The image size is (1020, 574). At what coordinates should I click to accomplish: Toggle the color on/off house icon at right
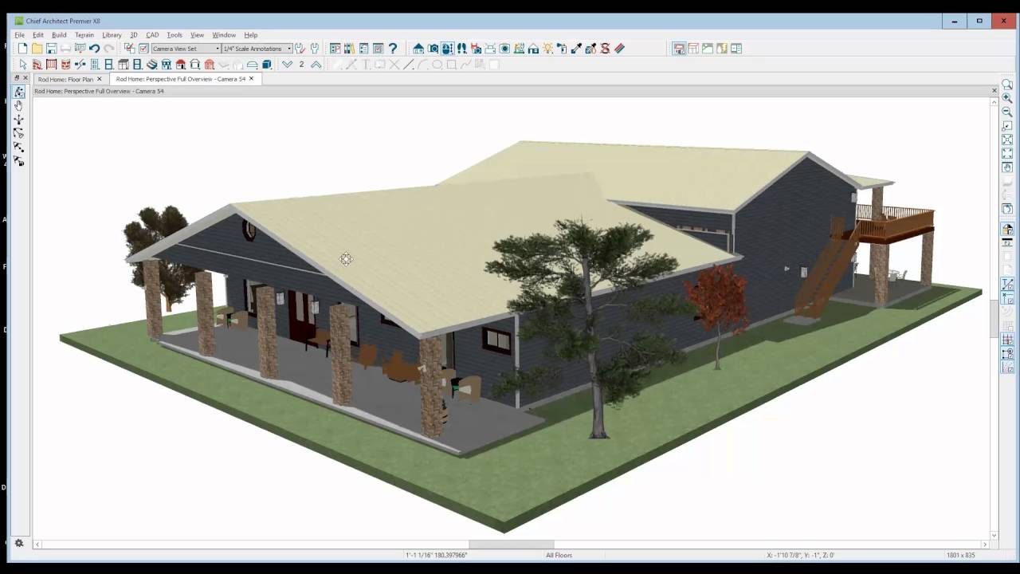pyautogui.click(x=1007, y=230)
